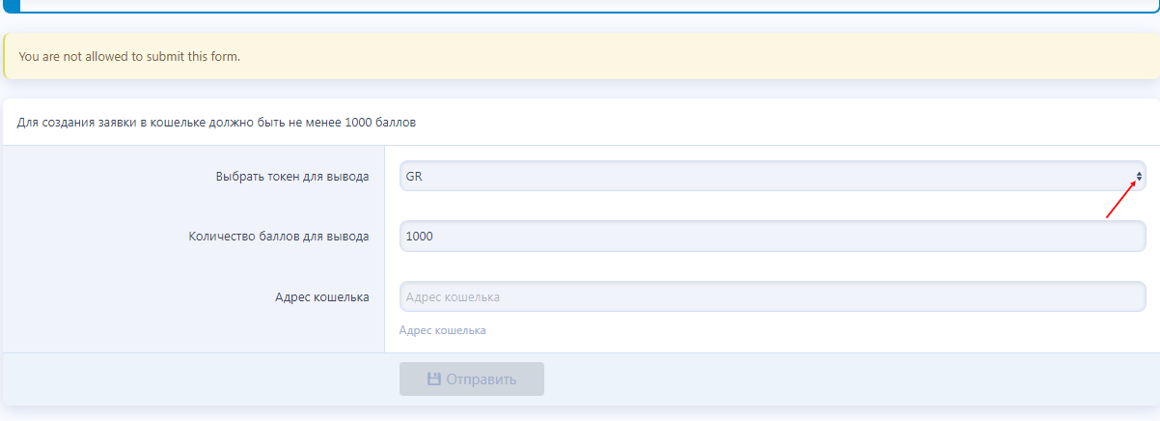Focus the empty Адрес кошелька input
The width and height of the screenshot is (1160, 421).
[772, 296]
